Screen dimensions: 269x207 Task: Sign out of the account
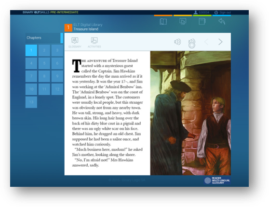pos(223,12)
